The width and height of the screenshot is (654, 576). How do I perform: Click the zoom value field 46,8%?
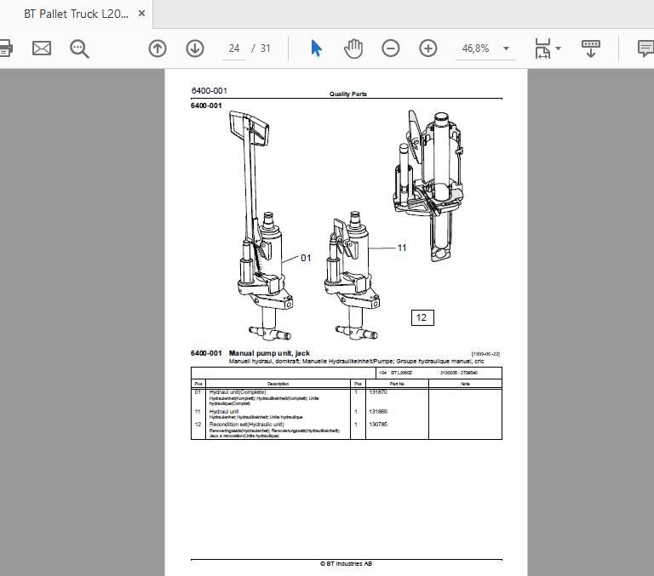click(475, 48)
